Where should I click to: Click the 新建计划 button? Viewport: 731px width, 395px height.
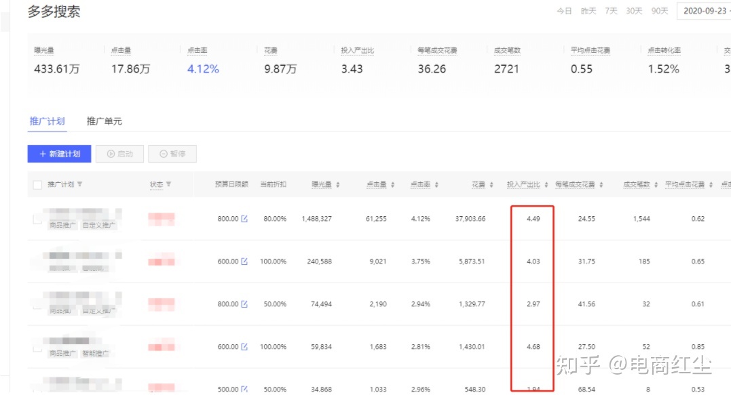pyautogui.click(x=59, y=154)
